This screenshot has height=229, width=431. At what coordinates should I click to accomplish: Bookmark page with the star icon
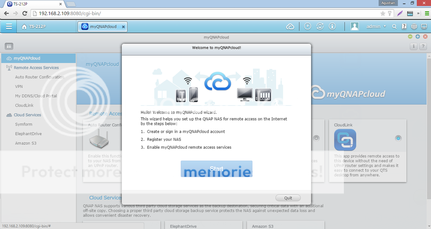[383, 13]
